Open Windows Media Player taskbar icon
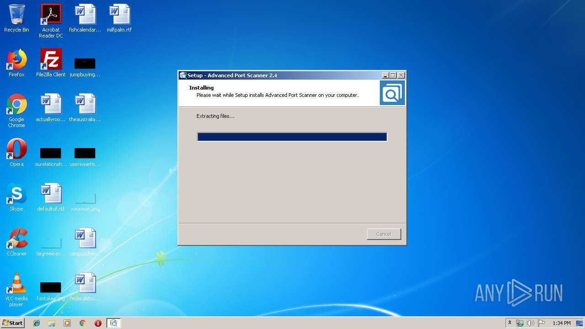Viewport: 585px width, 329px height. click(67, 323)
